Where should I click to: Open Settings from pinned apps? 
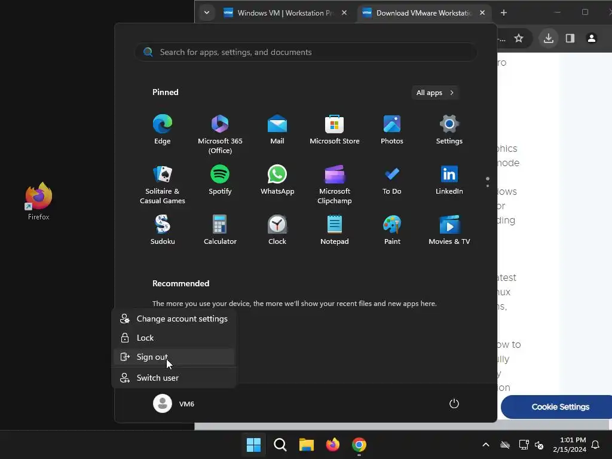point(449,130)
